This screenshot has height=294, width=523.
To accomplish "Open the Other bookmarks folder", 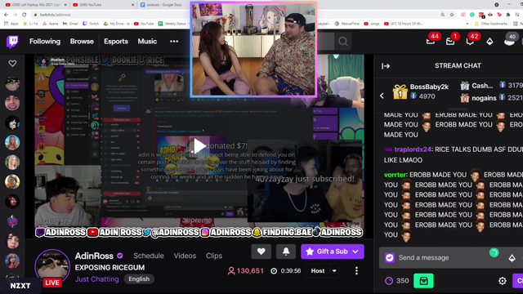I will [x=490, y=24].
